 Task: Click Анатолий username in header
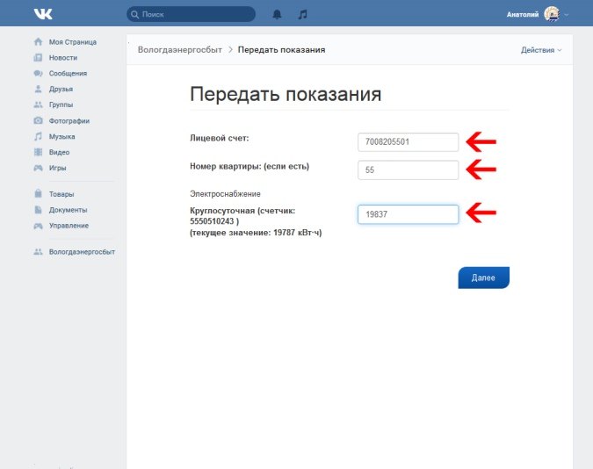[523, 15]
